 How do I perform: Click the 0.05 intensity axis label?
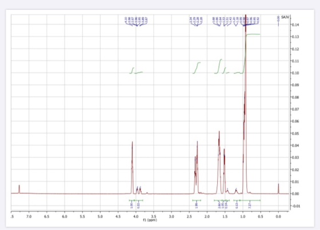coord(295,134)
